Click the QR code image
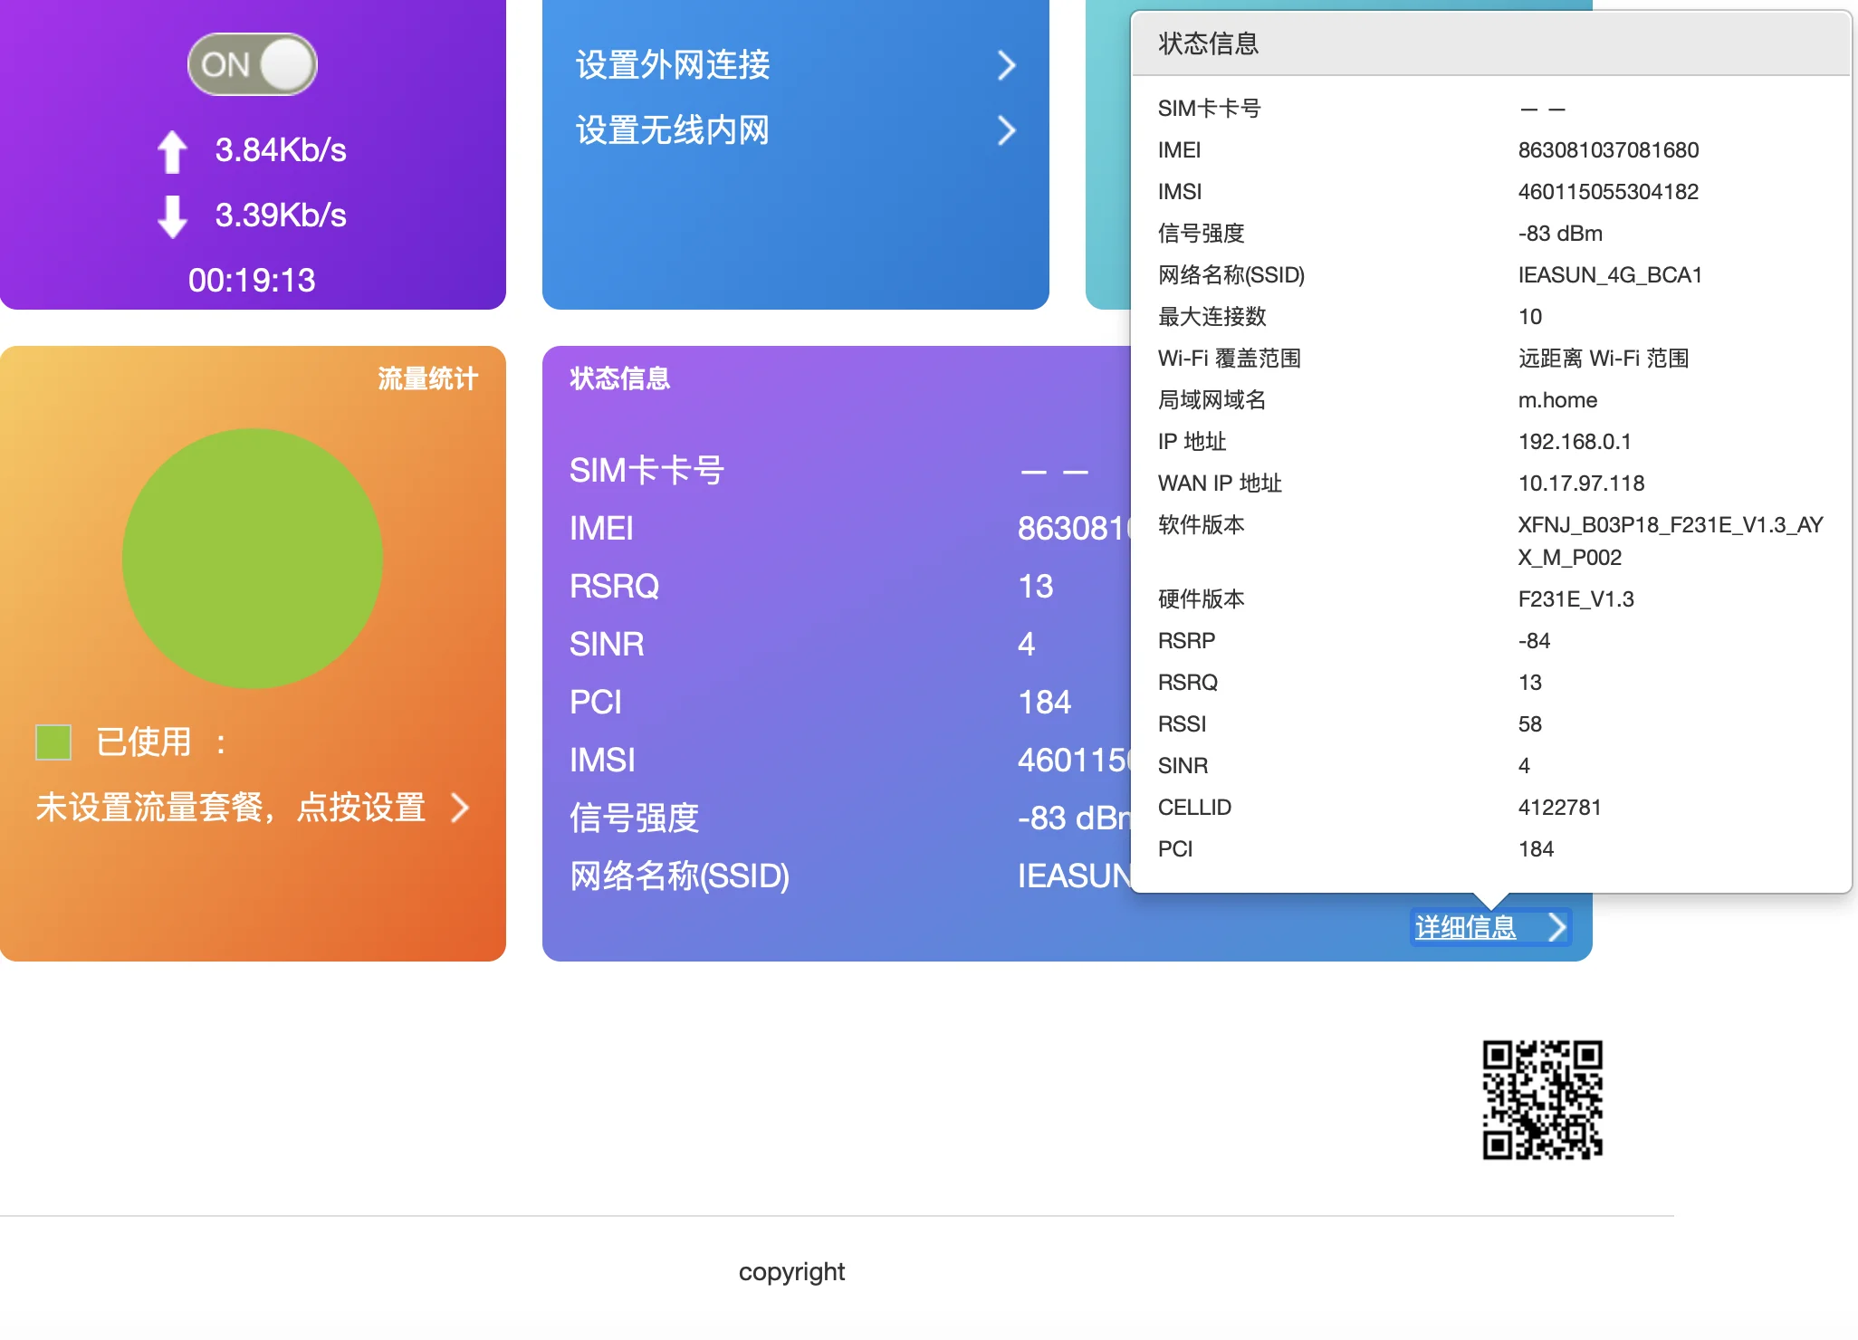This screenshot has height=1340, width=1858. coord(1542,1099)
